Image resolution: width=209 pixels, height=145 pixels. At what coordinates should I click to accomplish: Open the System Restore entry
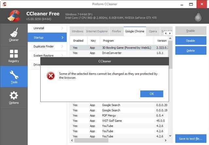point(47,55)
